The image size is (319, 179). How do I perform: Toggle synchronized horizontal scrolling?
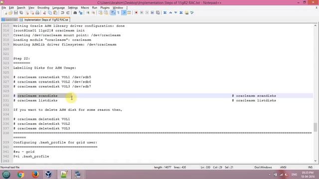106,13
